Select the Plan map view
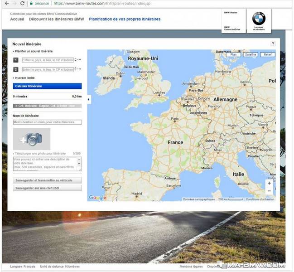The height and width of the screenshot is (272, 294). pos(233,54)
